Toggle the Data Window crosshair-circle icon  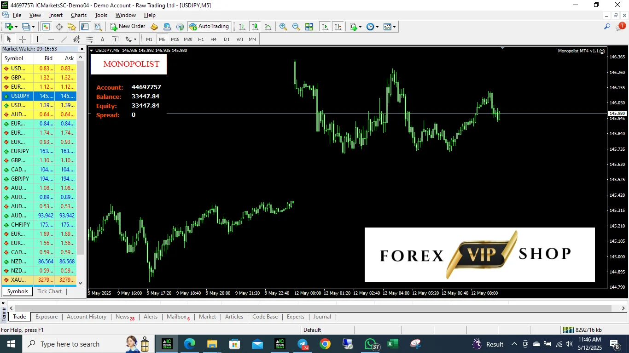coord(59,27)
